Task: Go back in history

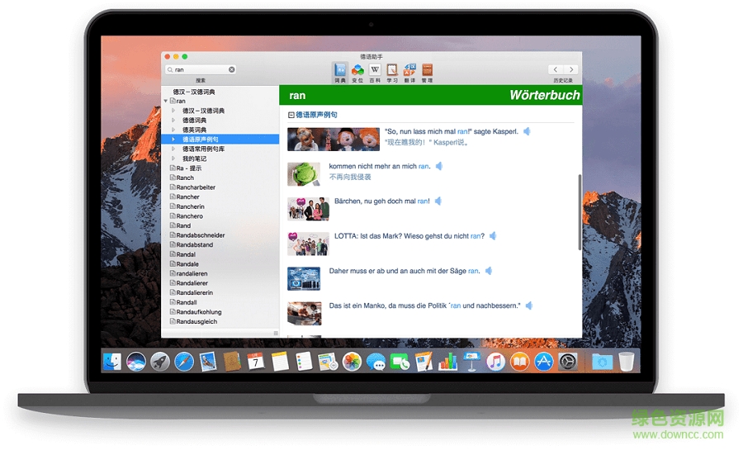Action: (x=556, y=70)
